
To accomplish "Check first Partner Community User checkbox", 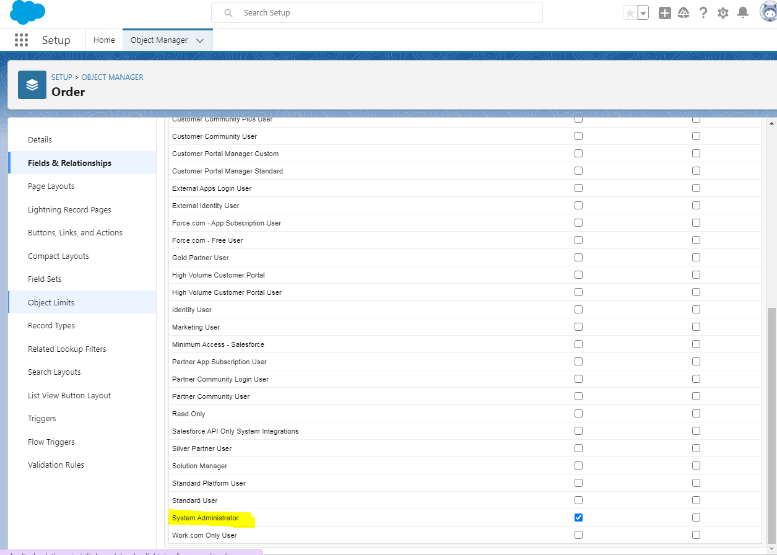I will 578,396.
